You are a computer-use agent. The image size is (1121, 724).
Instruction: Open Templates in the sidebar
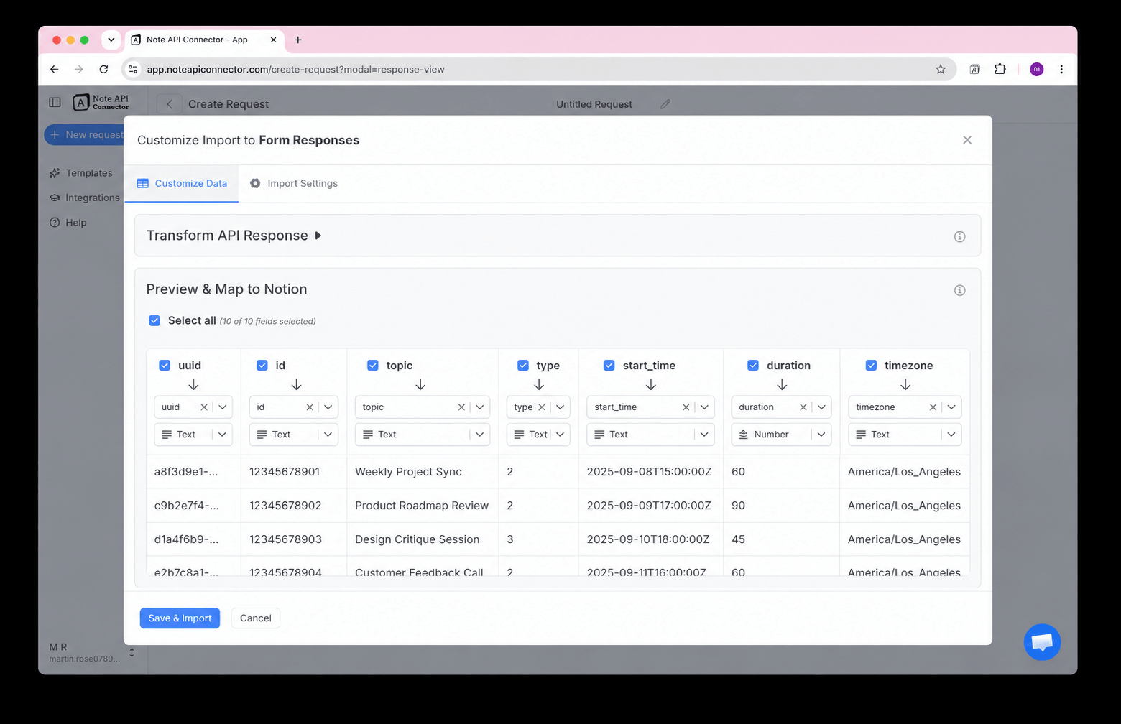[81, 173]
